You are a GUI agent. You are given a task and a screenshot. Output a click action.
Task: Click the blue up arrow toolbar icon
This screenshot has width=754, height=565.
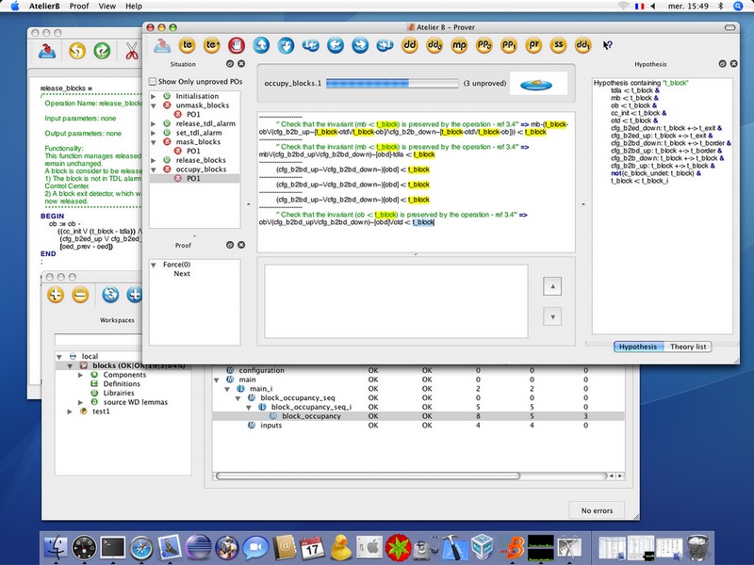tap(261, 45)
